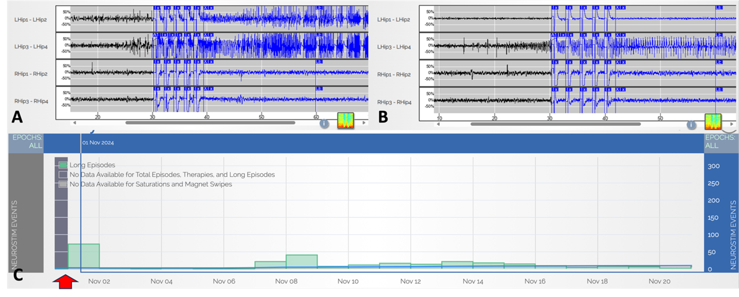
Task: Select the Nov 02 long episodes bar
Action: [x=84, y=256]
